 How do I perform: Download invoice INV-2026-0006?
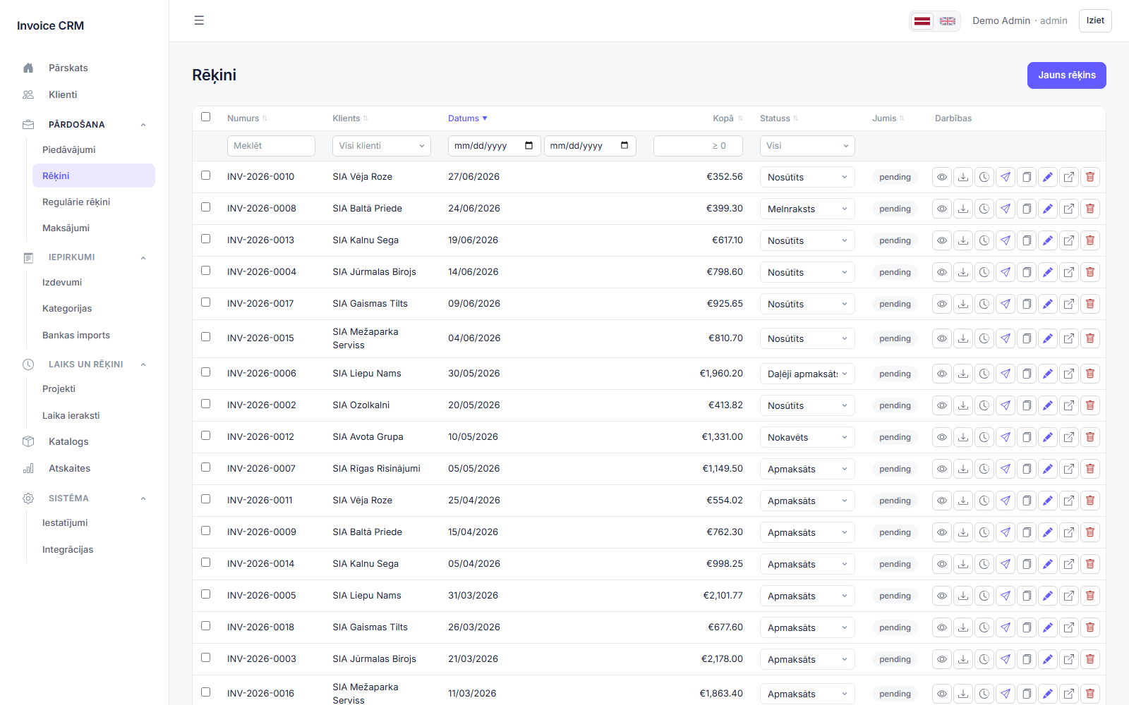(963, 374)
